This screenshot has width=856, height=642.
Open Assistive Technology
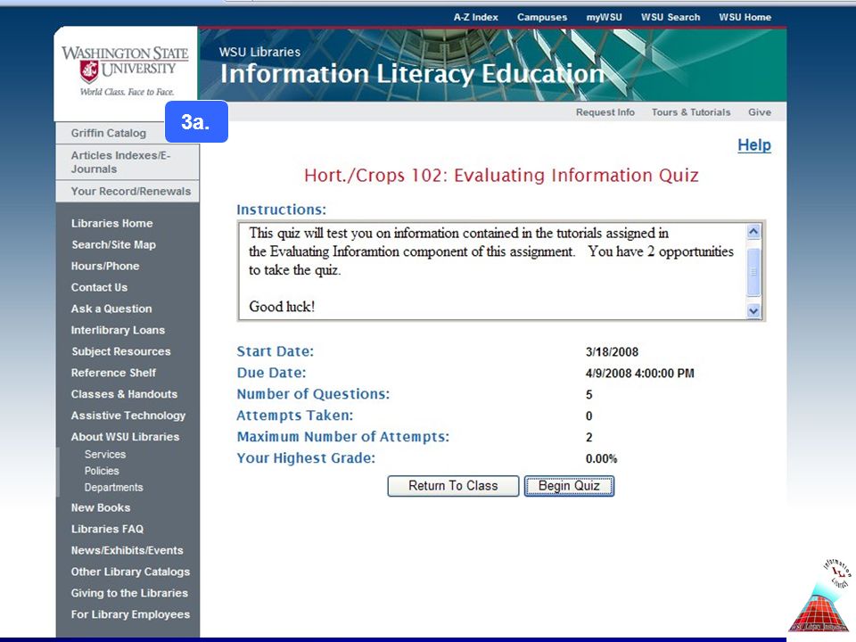128,415
